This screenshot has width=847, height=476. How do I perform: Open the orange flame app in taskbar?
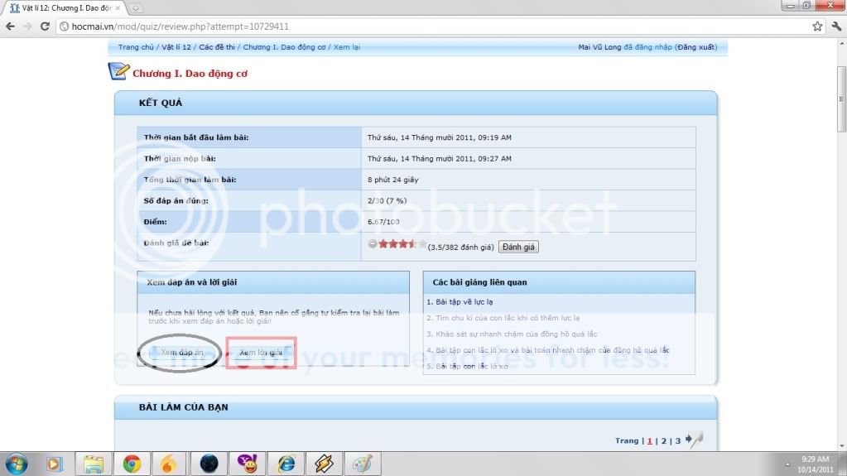pos(169,464)
